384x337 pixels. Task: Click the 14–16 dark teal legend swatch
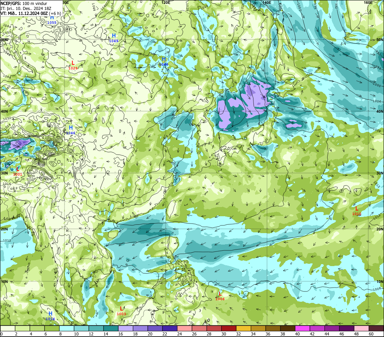click(x=111, y=328)
